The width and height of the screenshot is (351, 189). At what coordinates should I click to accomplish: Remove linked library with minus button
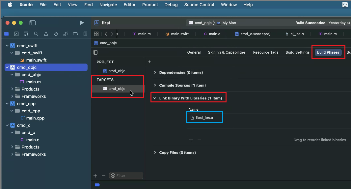pyautogui.click(x=199, y=140)
